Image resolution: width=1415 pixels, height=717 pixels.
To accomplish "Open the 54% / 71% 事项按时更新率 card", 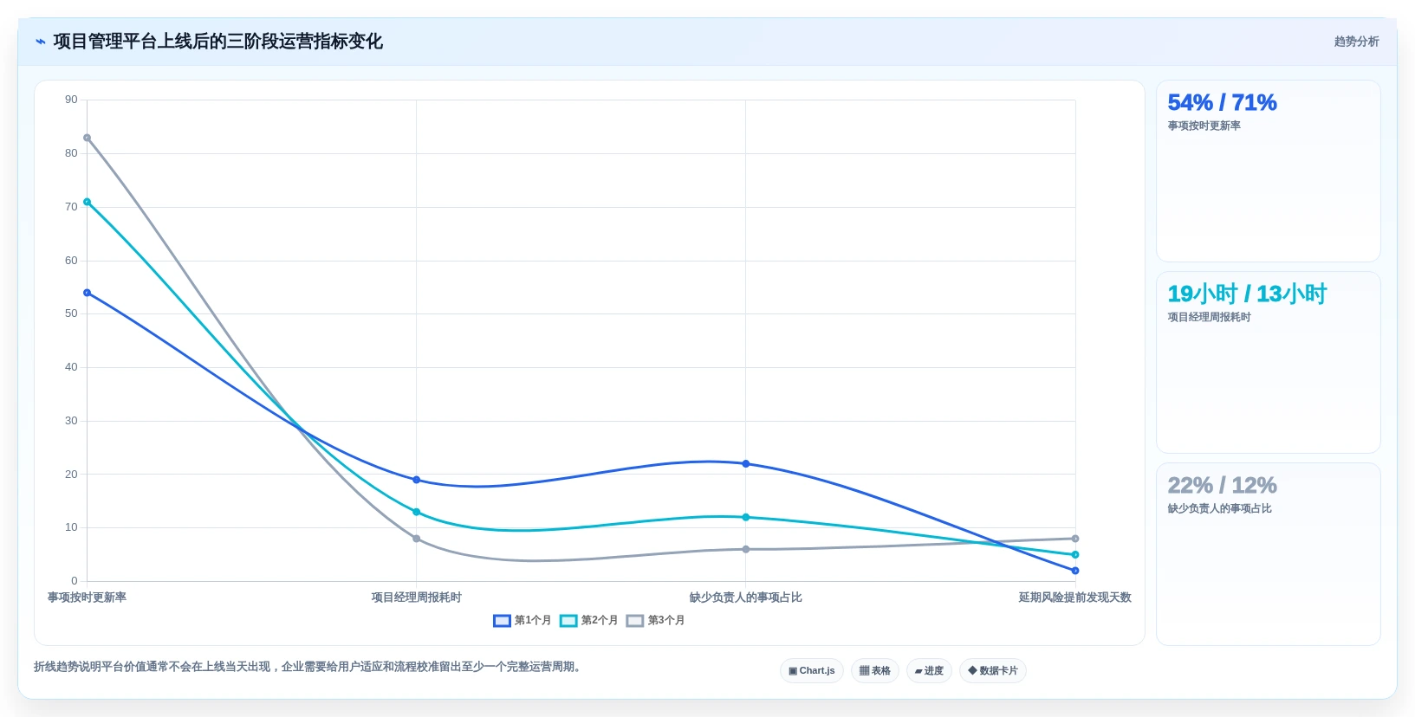I will 1269,171.
